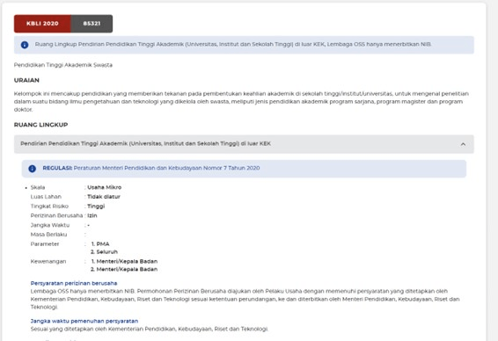The height and width of the screenshot is (341, 498).
Task: Click the Izin value for Perizinan Berusaha
Action: click(x=92, y=215)
